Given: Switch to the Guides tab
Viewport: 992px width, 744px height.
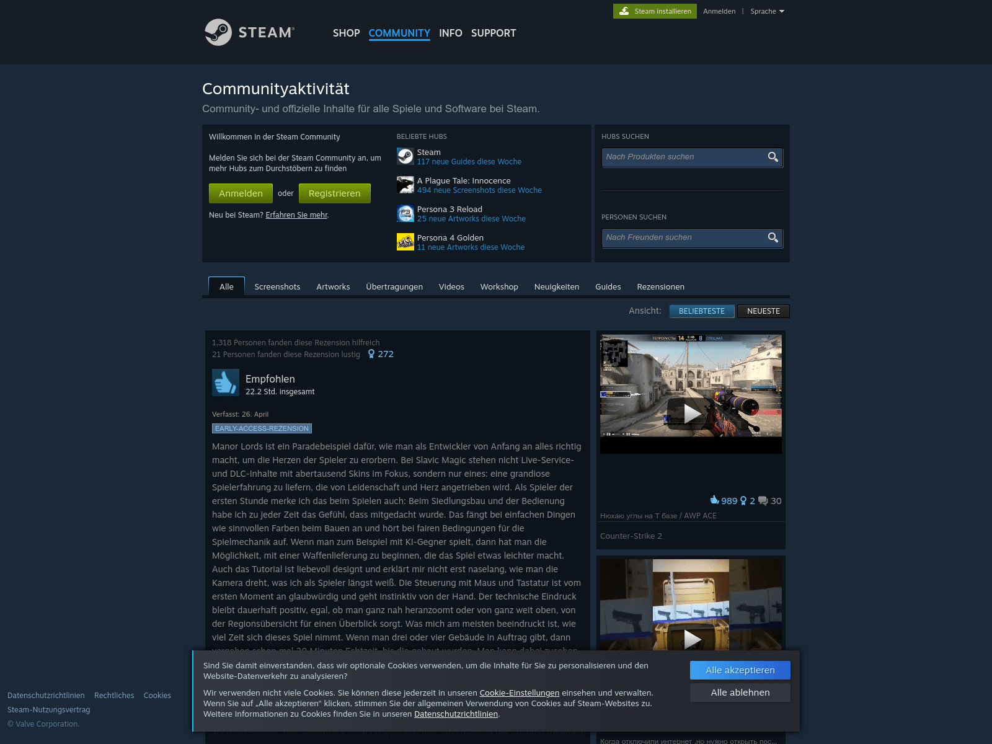Looking at the screenshot, I should (608, 286).
